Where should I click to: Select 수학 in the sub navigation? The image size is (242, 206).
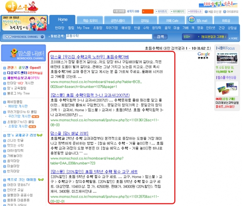point(146,28)
